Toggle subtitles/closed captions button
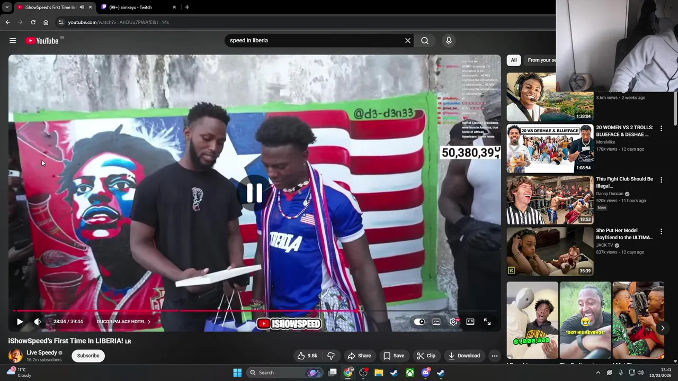678x381 pixels. (436, 322)
